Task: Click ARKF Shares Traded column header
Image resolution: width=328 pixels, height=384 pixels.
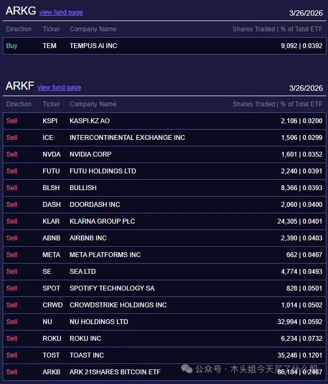Action: click(x=278, y=104)
